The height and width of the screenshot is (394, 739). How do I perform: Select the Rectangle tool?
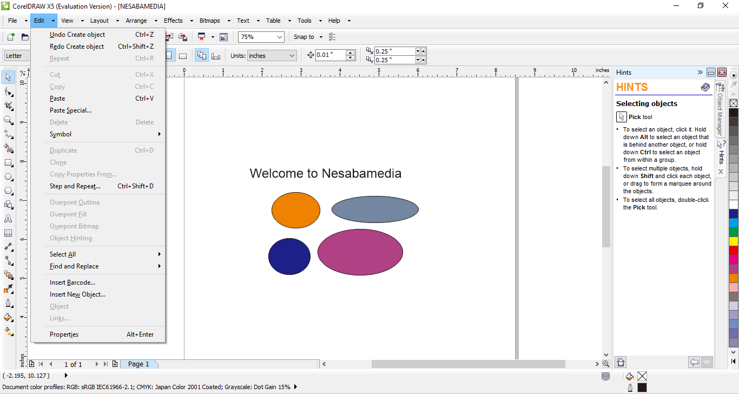(8, 162)
